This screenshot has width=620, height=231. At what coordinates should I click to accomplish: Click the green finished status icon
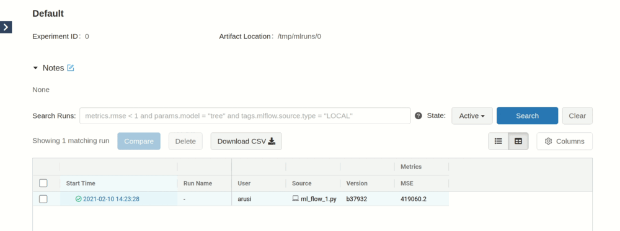(78, 199)
